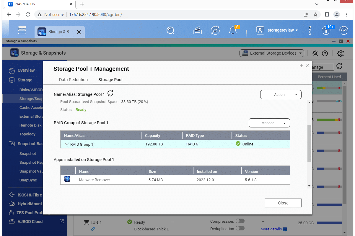This screenshot has height=236, width=355.
Task: Open Overview in the sidebar
Action: pos(26,70)
